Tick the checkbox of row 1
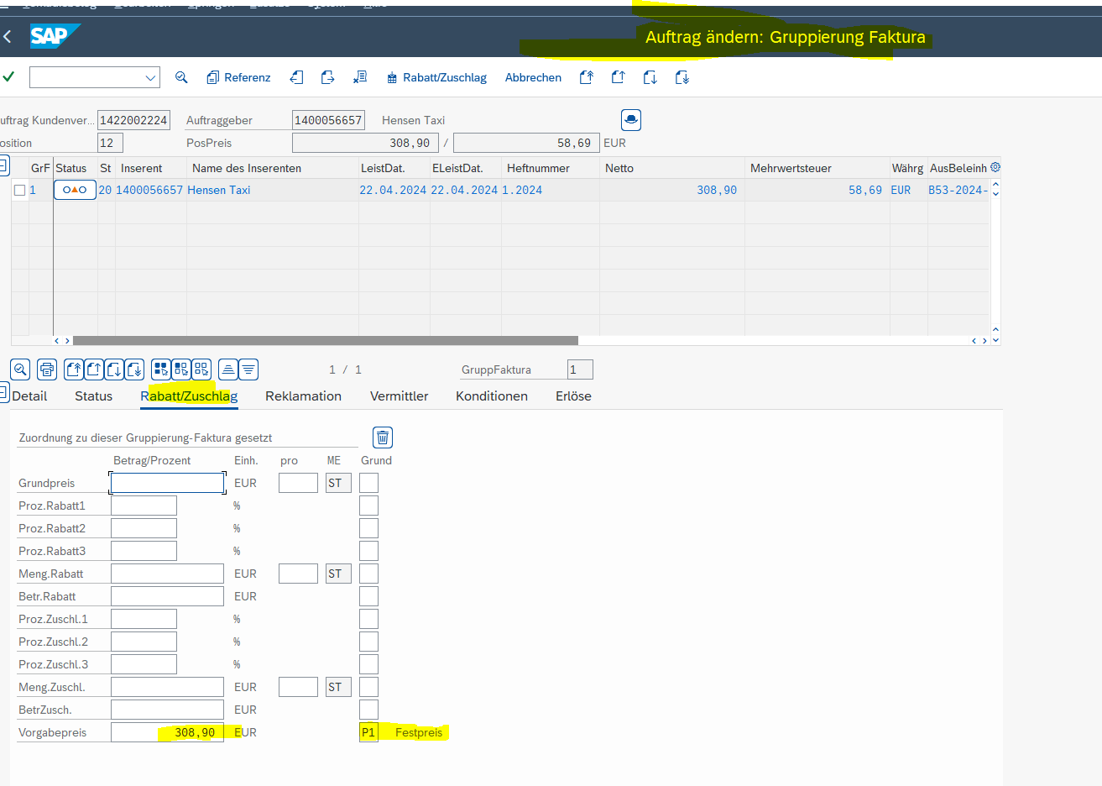This screenshot has height=786, width=1102. (x=19, y=191)
